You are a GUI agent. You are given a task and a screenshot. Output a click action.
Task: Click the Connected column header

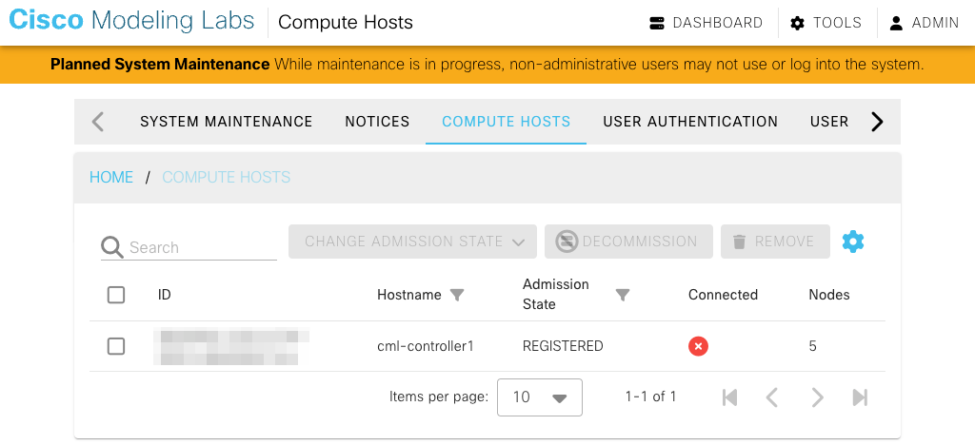(724, 295)
